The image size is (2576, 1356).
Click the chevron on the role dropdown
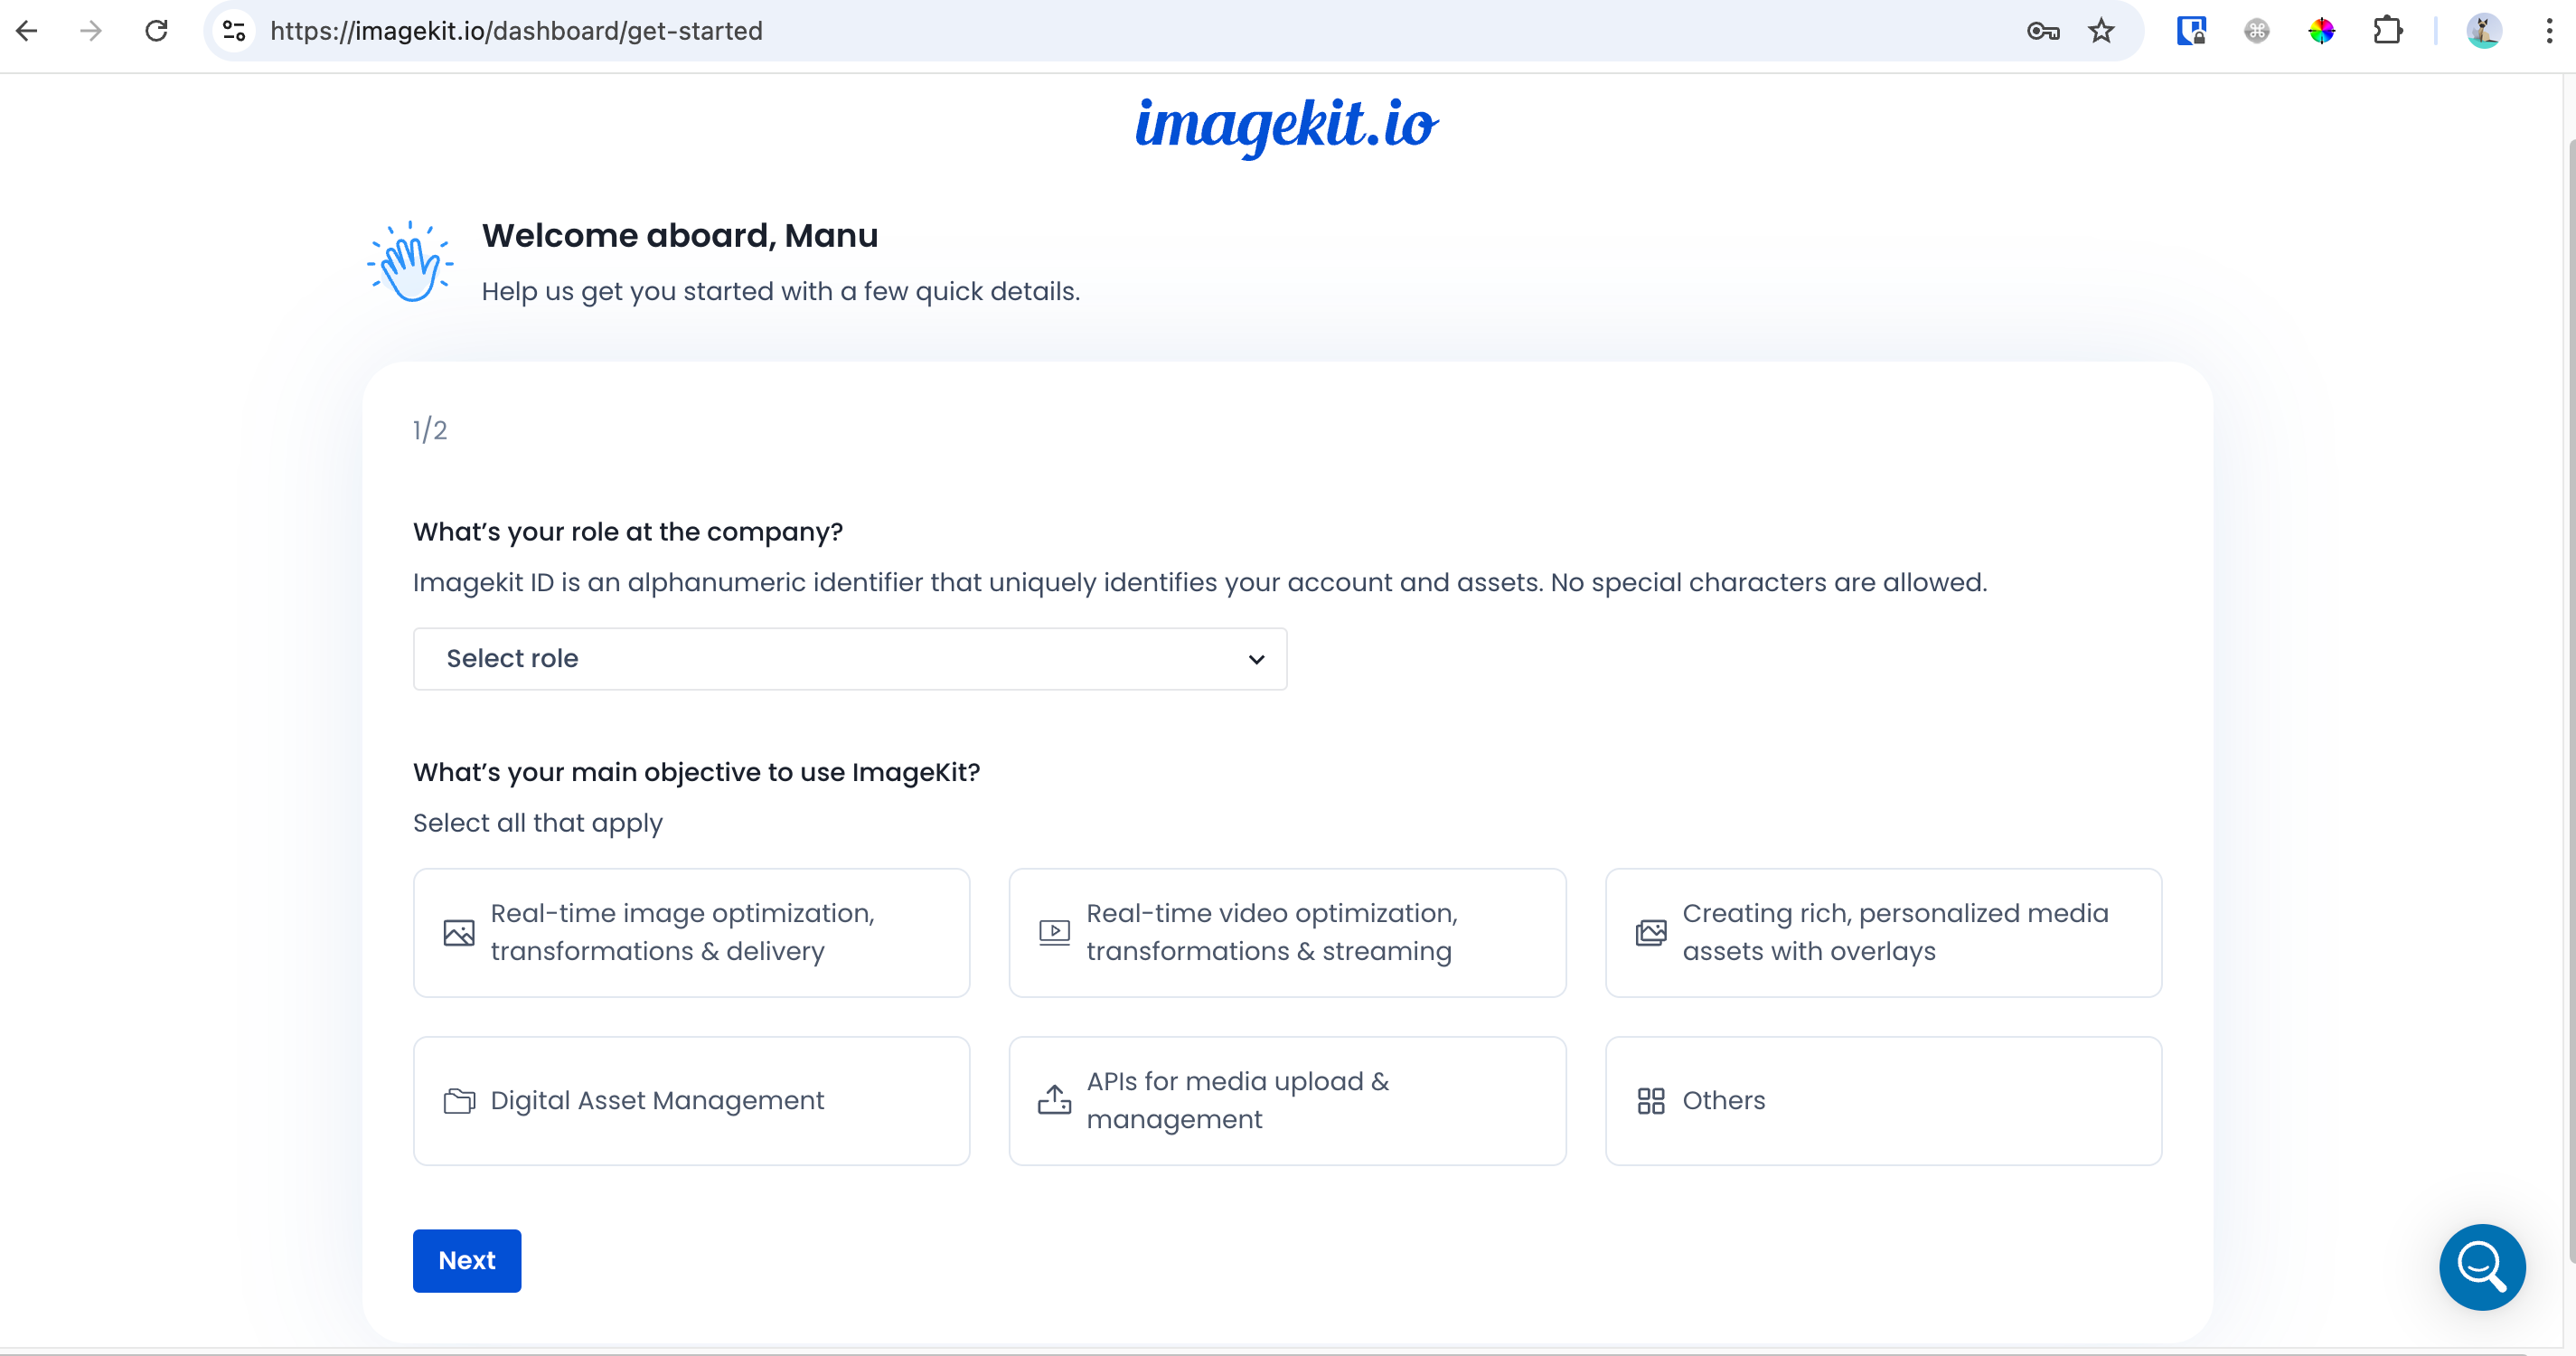click(x=1256, y=659)
